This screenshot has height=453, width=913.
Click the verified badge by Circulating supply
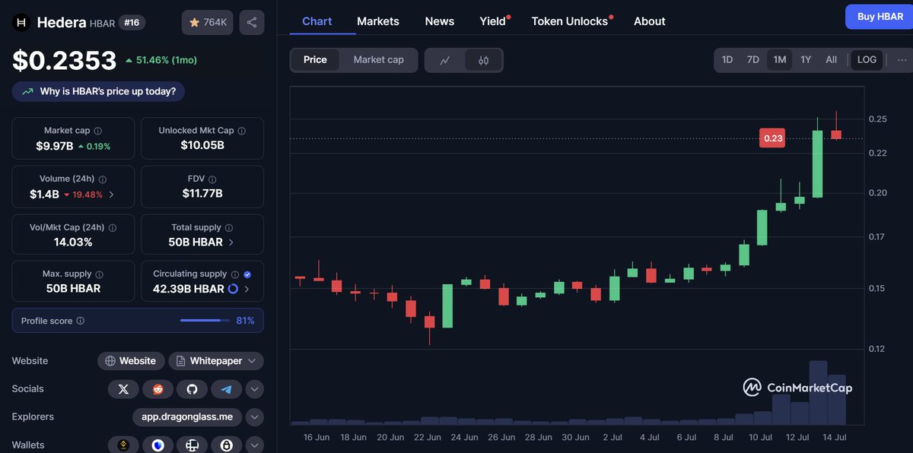point(247,274)
